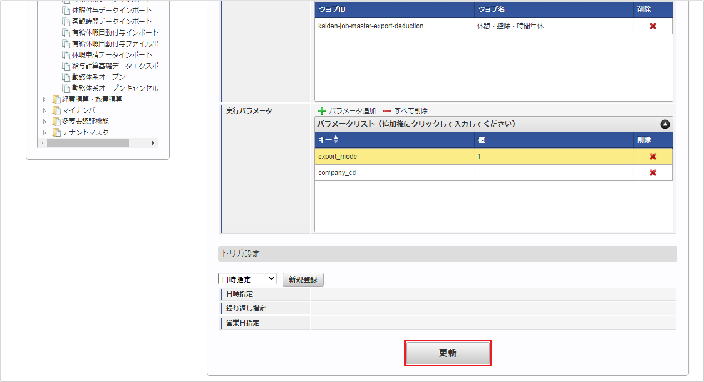The image size is (704, 382).
Task: Click the 更新 button
Action: point(448,353)
